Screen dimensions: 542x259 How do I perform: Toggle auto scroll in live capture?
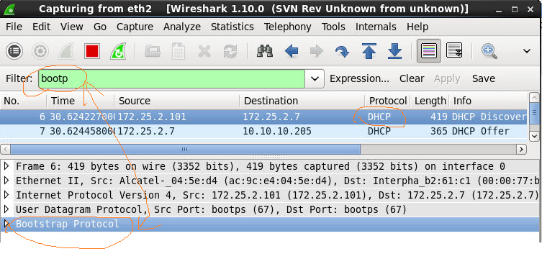(455, 51)
